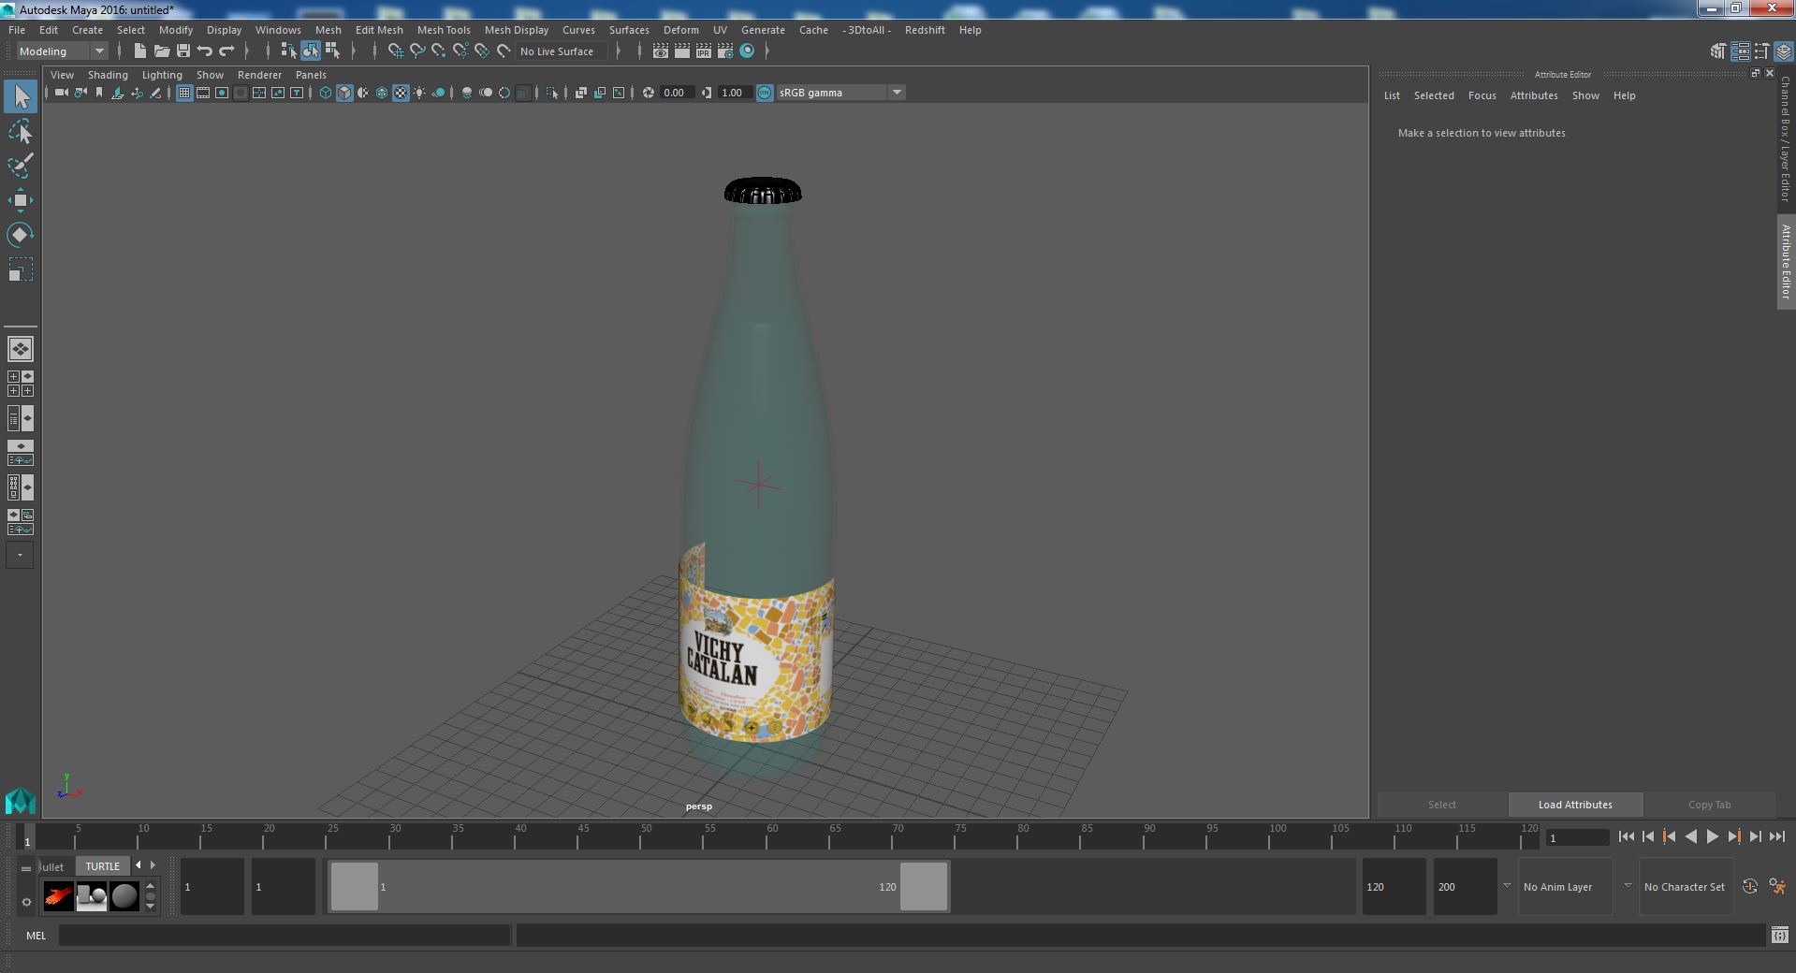
Task: Open viewport bookmarks icon
Action: point(99,93)
